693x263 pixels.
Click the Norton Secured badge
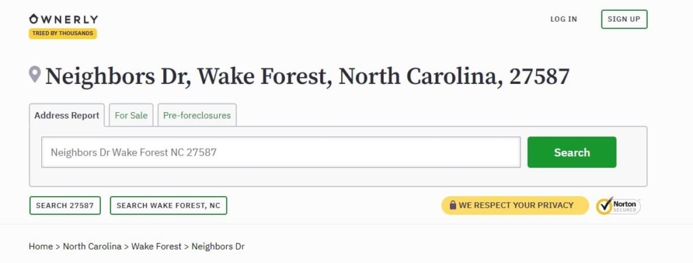pos(618,206)
